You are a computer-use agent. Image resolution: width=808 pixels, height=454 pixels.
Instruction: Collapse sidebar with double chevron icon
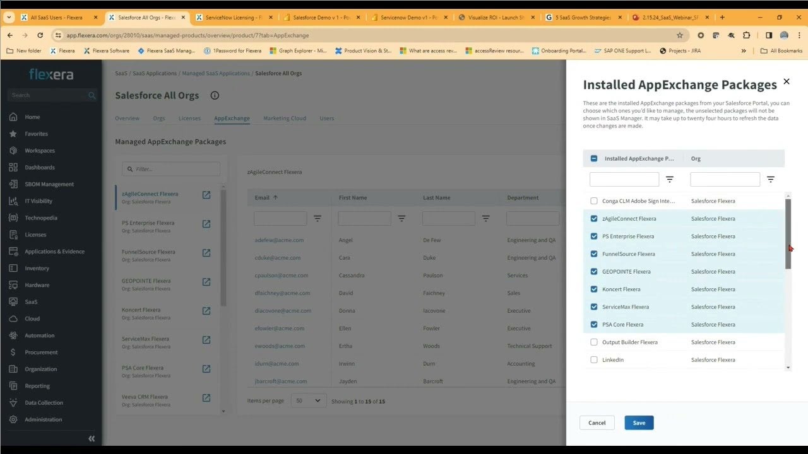pos(92,438)
